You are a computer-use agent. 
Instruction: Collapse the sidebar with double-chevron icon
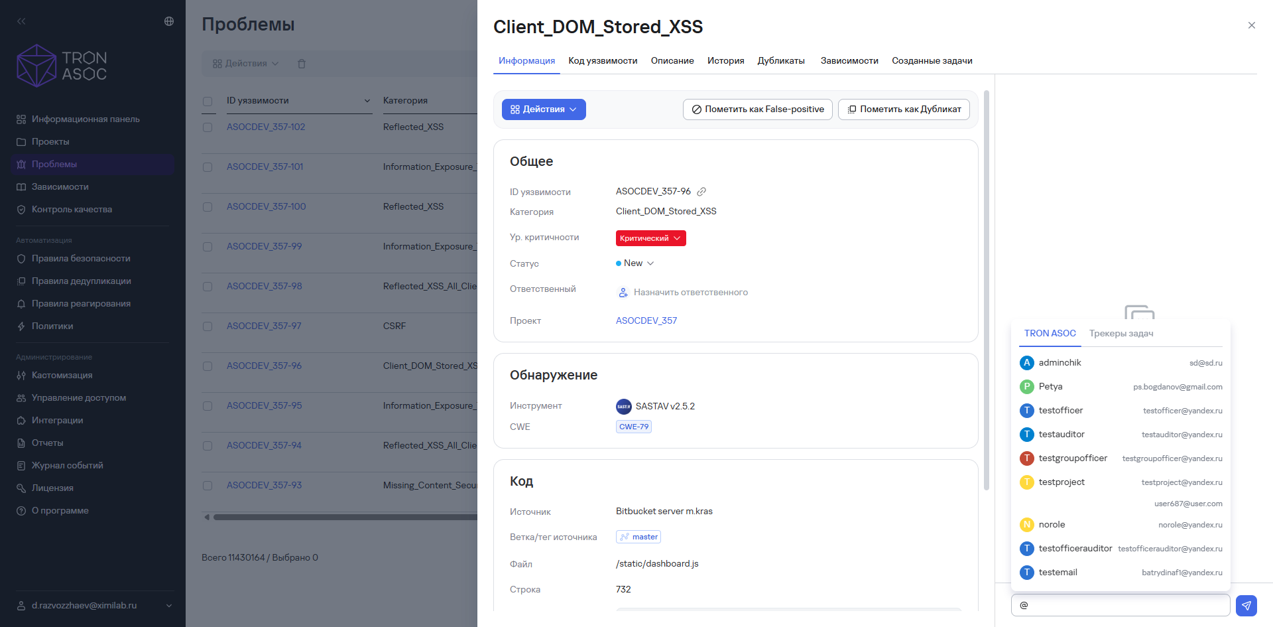click(21, 21)
